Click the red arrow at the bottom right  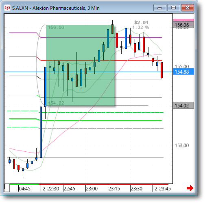coord(190,188)
